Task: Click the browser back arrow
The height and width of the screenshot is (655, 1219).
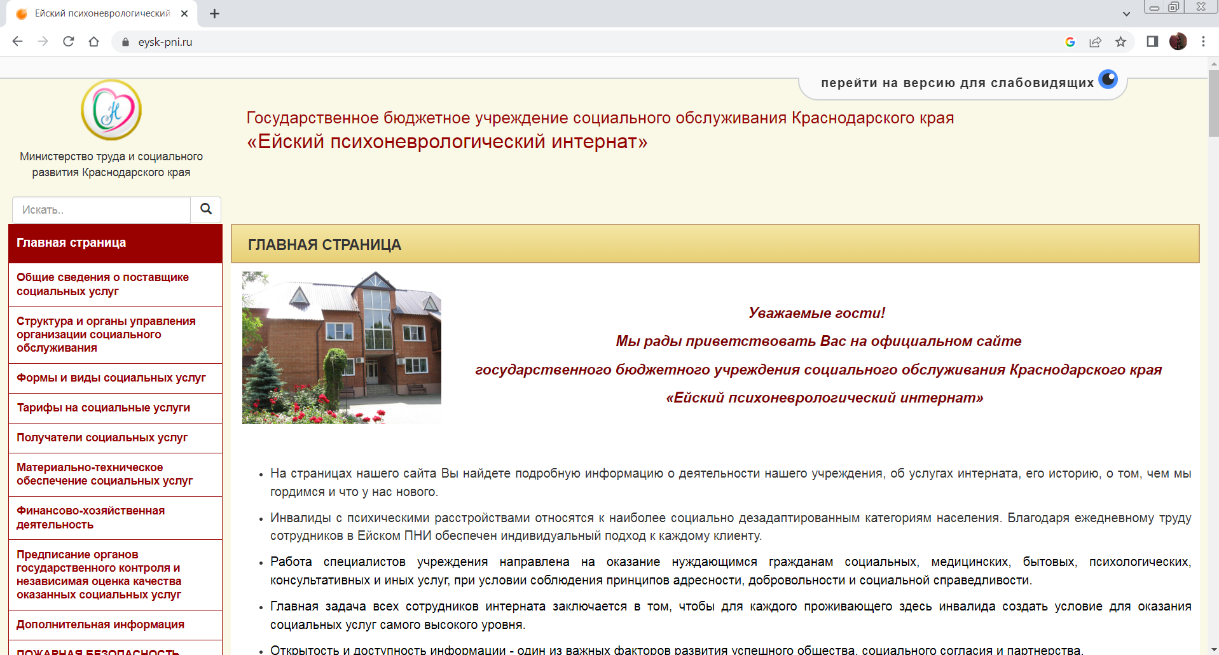Action: point(17,41)
